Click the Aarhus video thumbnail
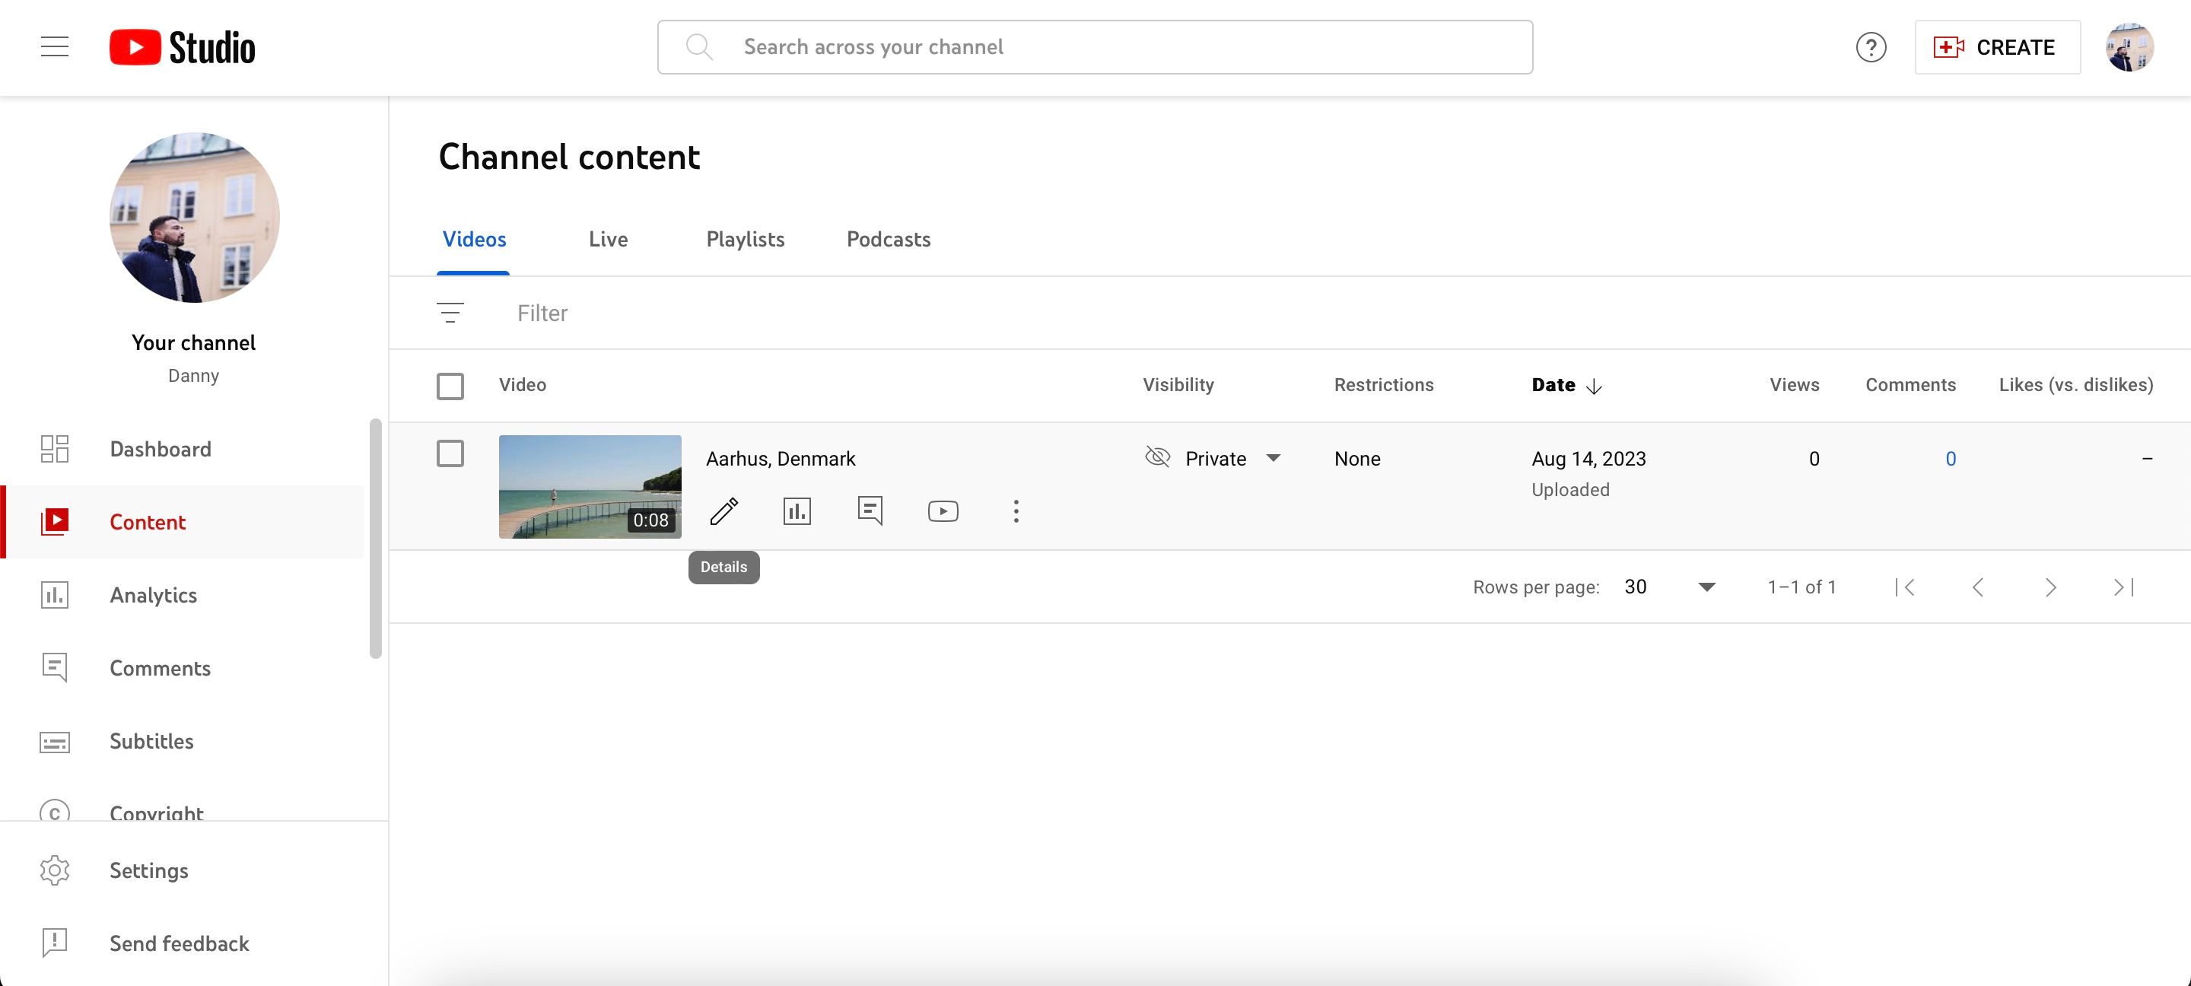Screen dimensions: 2191x986 point(590,487)
